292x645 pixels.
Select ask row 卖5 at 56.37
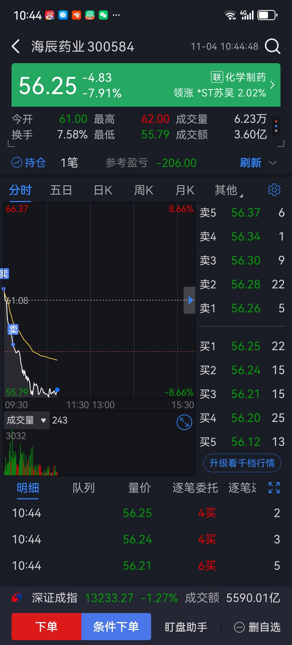pyautogui.click(x=242, y=213)
